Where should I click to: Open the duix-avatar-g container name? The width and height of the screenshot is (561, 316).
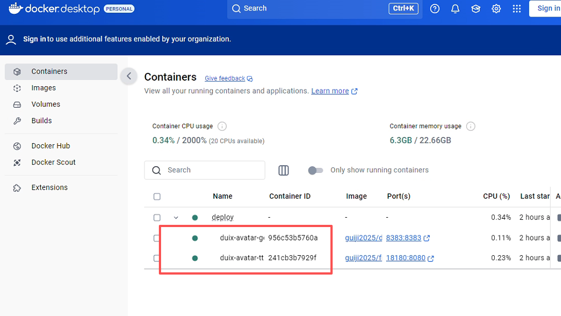coord(242,238)
